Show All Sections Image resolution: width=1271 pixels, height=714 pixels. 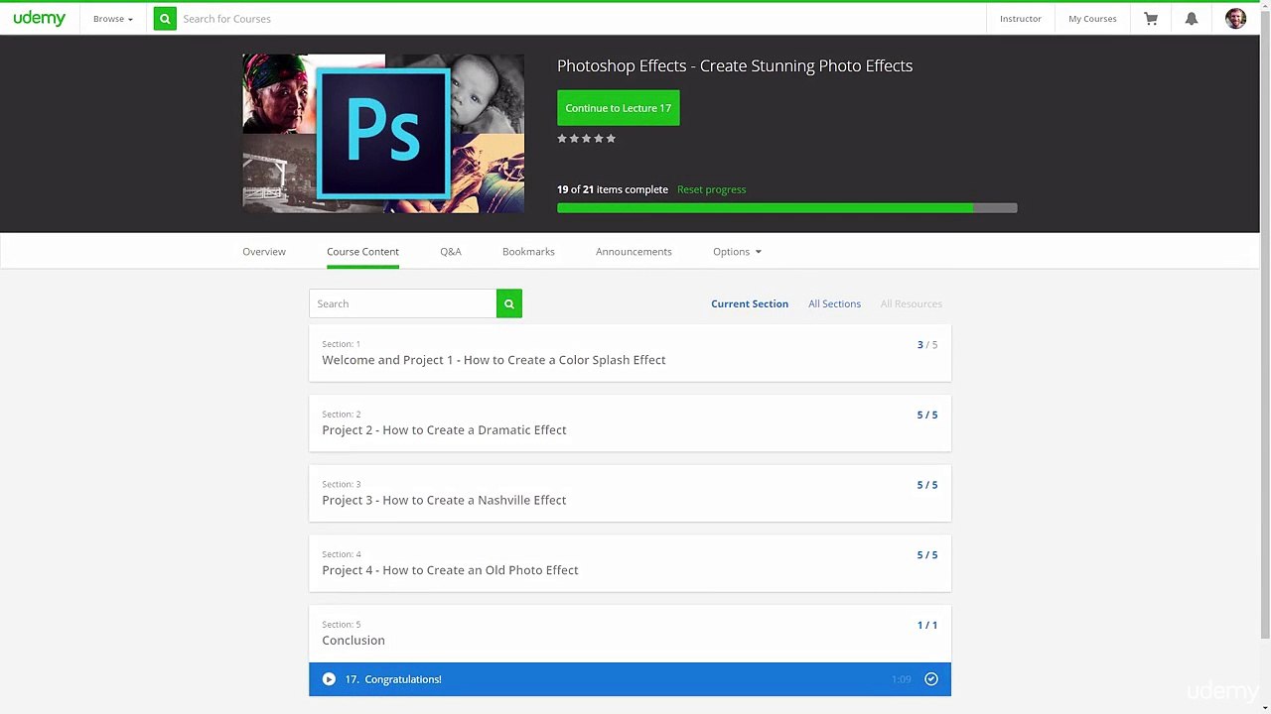point(834,304)
